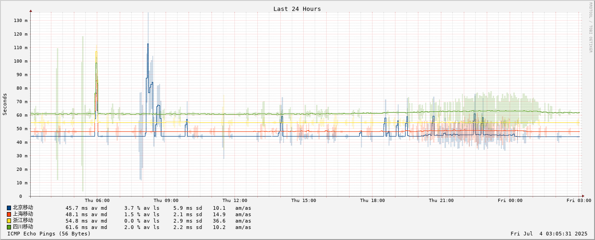Select the 浙江移动 legend label
The height and width of the screenshot is (240, 595).
[x=23, y=220]
